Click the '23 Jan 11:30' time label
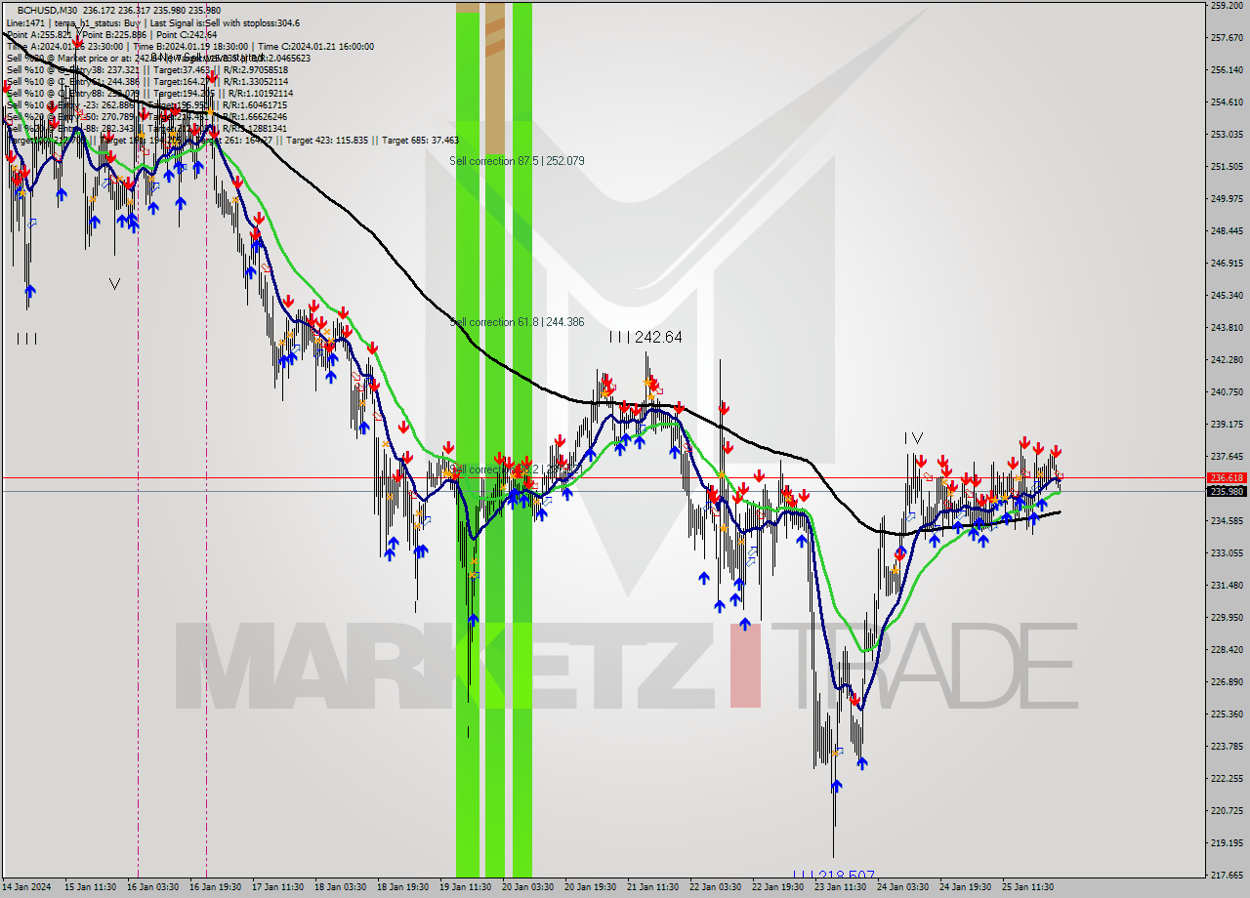The height and width of the screenshot is (898, 1250). tap(841, 887)
